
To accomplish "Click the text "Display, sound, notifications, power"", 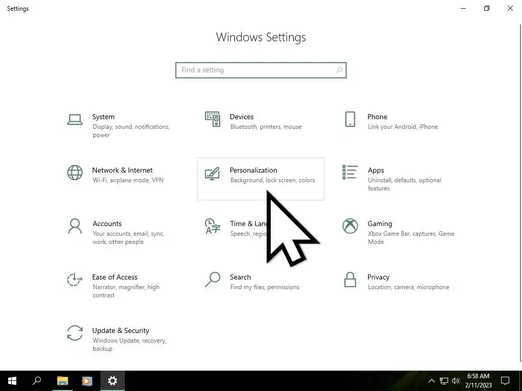I will pyautogui.click(x=131, y=131).
